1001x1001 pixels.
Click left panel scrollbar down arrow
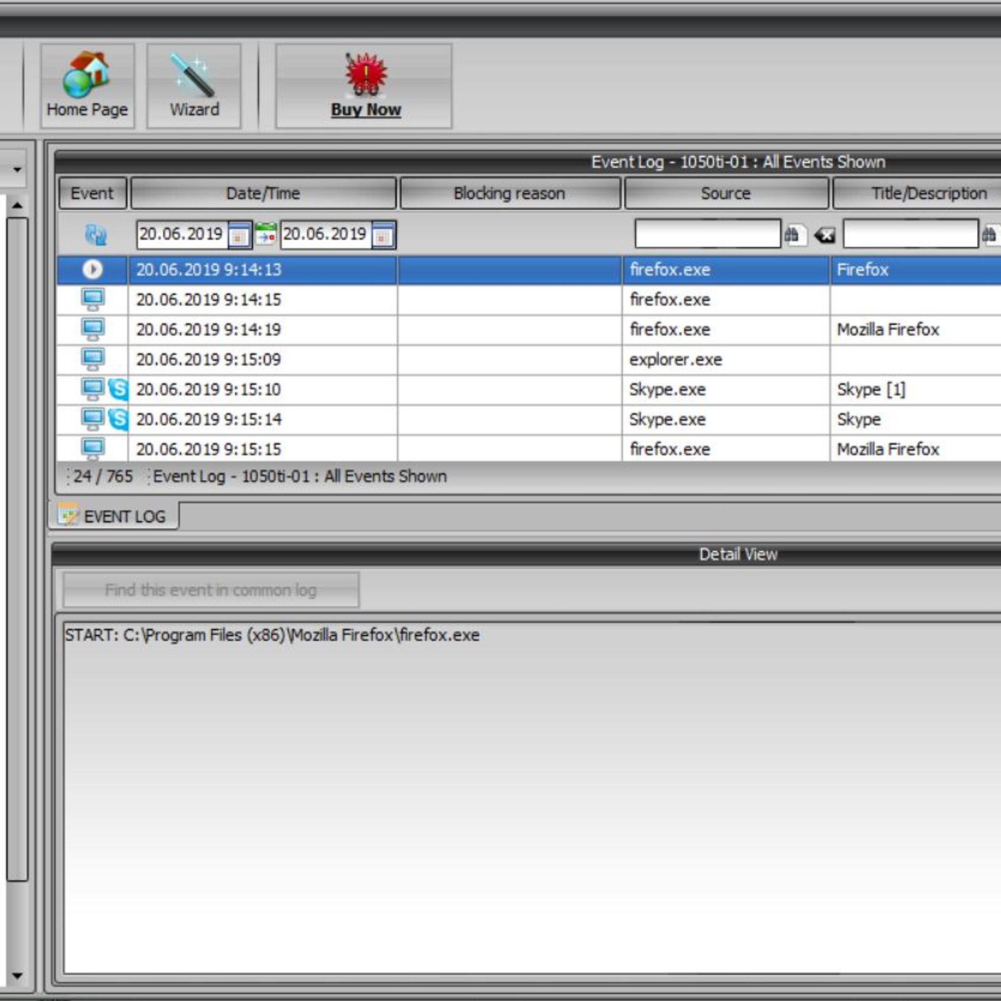click(17, 975)
